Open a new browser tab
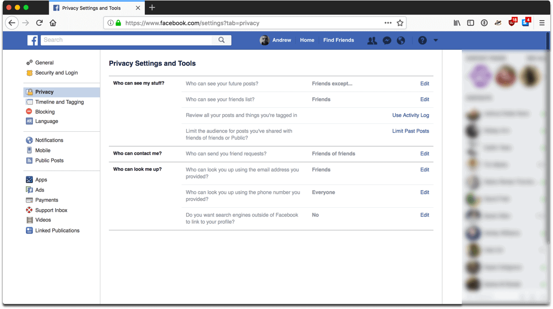The image size is (553, 309). (x=152, y=7)
